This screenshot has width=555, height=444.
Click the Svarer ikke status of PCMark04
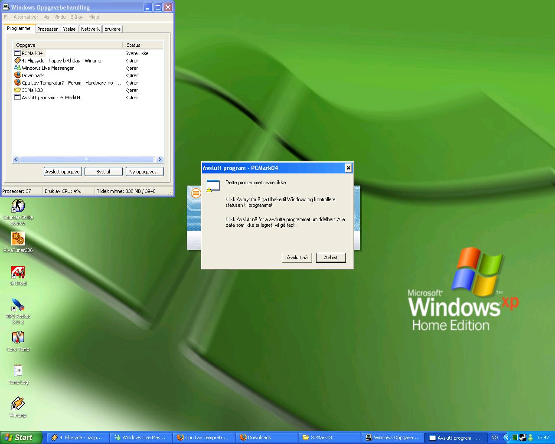pos(137,53)
